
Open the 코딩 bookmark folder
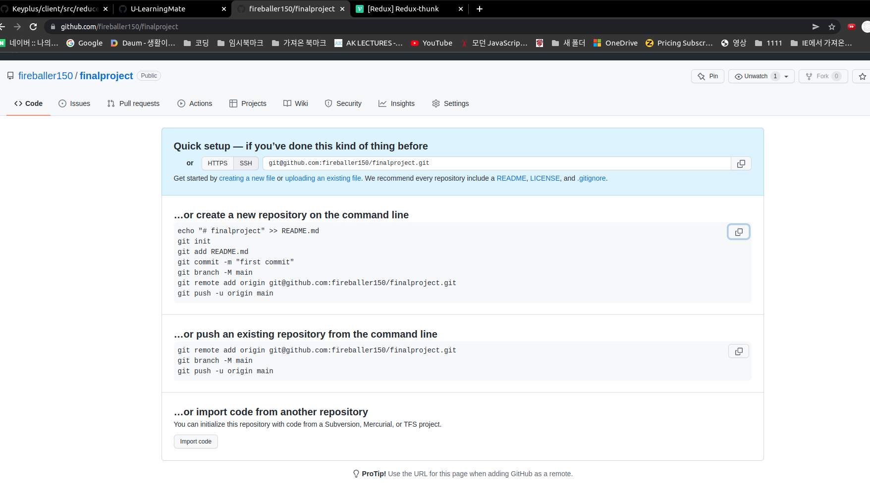tap(196, 43)
